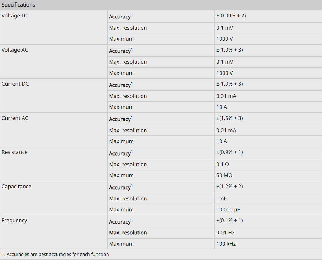
Task: Click the Capacitance row label
Action: coord(16,186)
